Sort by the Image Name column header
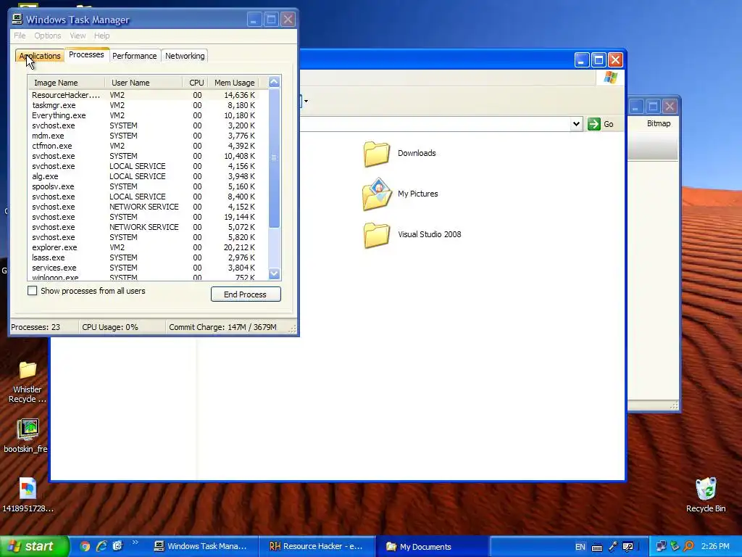The image size is (742, 557). click(66, 83)
